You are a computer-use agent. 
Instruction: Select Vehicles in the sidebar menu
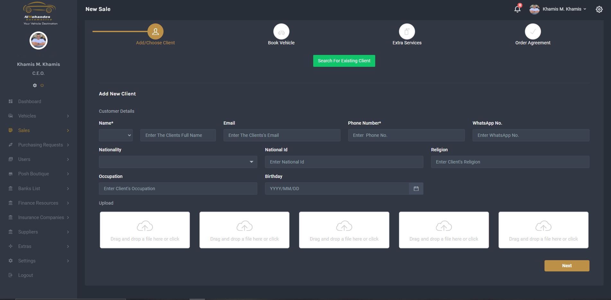[x=27, y=116]
